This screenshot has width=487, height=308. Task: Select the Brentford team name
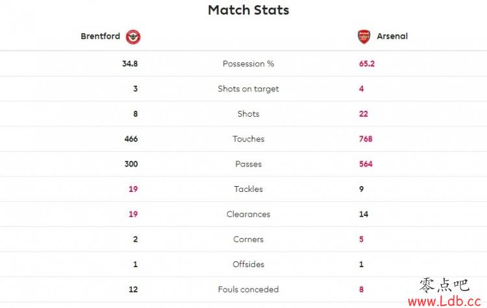100,36
